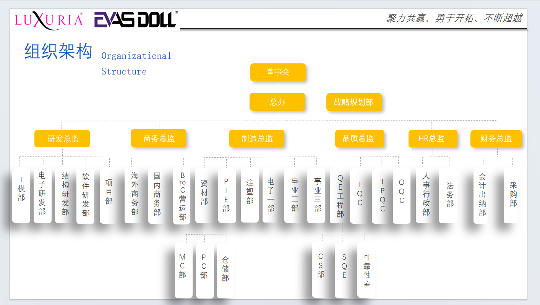540x305 pixels.
Task: Select the 项目部 department card
Action: click(x=109, y=196)
